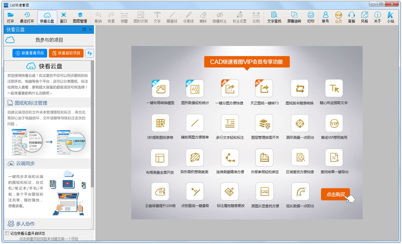Select the 测量 measure tool
Viewport: 402px width, 244px height.
[124, 18]
